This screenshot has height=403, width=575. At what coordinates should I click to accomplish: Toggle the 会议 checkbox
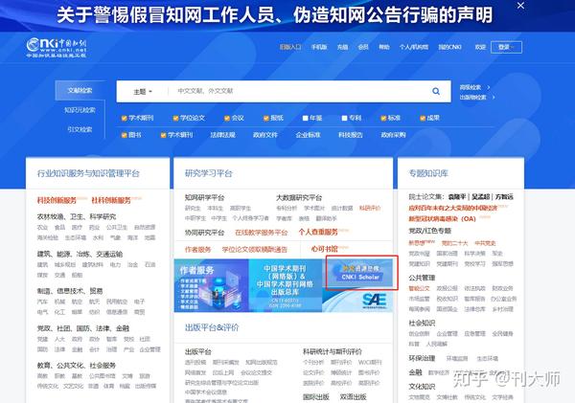click(227, 118)
